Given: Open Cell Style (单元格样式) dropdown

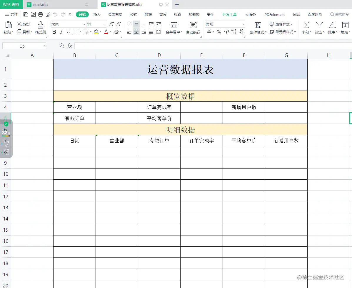Looking at the screenshot, I should click(283, 32).
